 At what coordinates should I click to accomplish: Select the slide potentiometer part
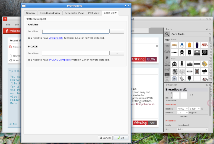coord(189,64)
